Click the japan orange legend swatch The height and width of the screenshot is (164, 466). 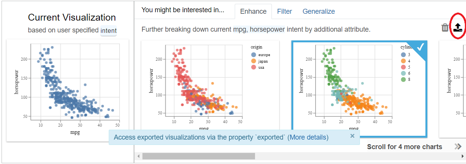[x=253, y=61]
